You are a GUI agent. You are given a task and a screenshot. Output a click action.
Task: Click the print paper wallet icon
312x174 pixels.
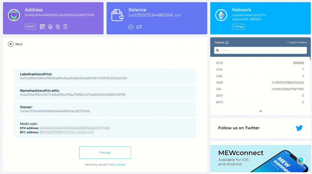(x=50, y=27)
